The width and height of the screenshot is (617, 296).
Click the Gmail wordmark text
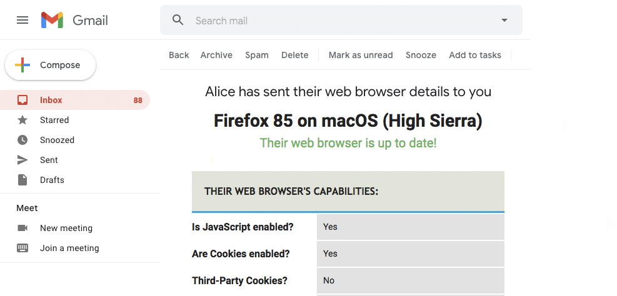pos(90,21)
